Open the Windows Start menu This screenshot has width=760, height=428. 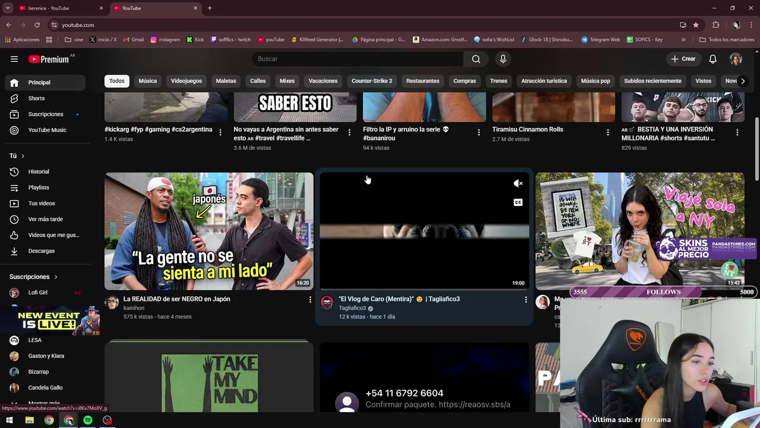pos(9,420)
